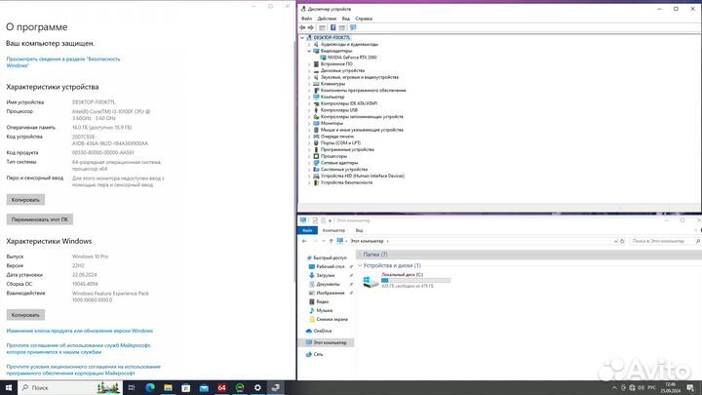The height and width of the screenshot is (395, 702).
Task: Open Сеть in navigation pane
Action: click(x=318, y=354)
